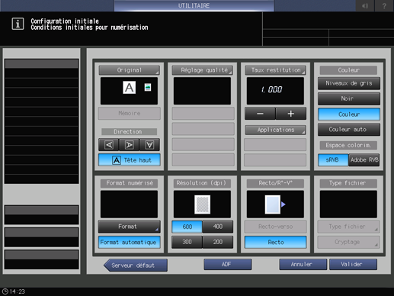
Task: Click the Direction label
Action: 129,132
